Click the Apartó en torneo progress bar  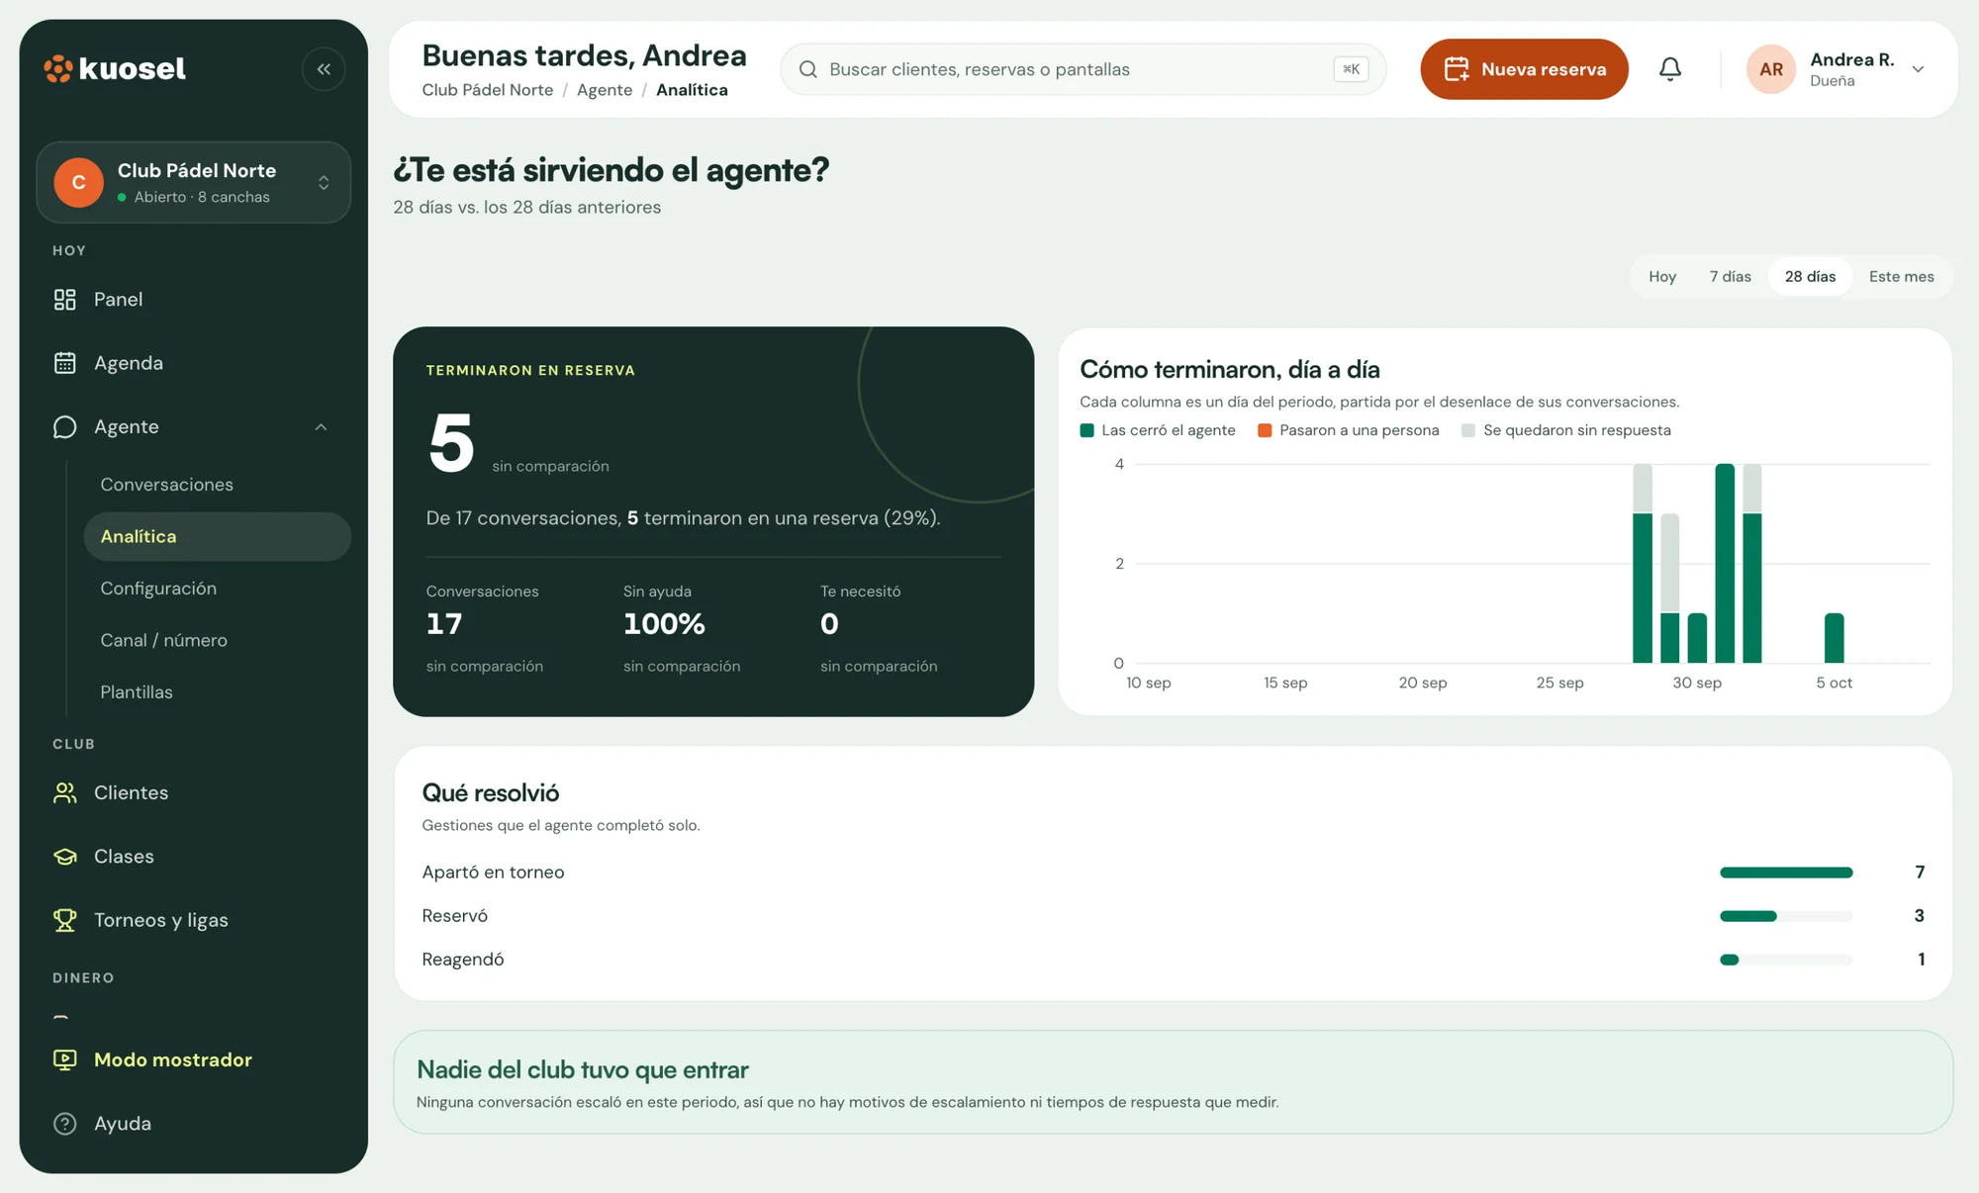coord(1786,872)
